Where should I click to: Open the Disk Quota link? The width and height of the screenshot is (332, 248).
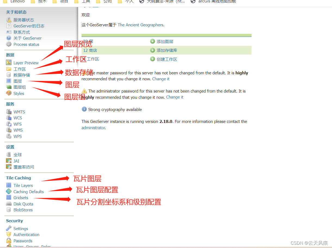point(23,204)
